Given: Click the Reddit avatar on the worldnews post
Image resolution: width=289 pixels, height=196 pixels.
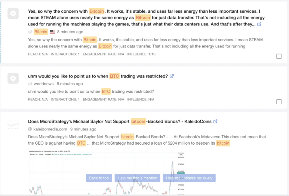Looking at the screenshot, I should [x=13, y=78].
